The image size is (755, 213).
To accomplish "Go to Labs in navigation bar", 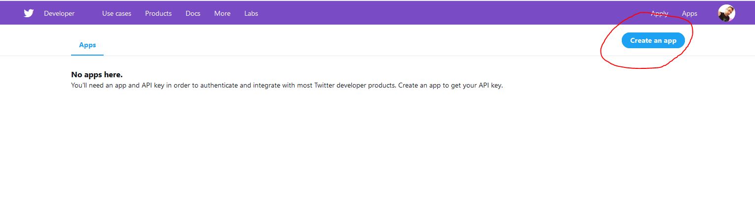I will coord(251,13).
